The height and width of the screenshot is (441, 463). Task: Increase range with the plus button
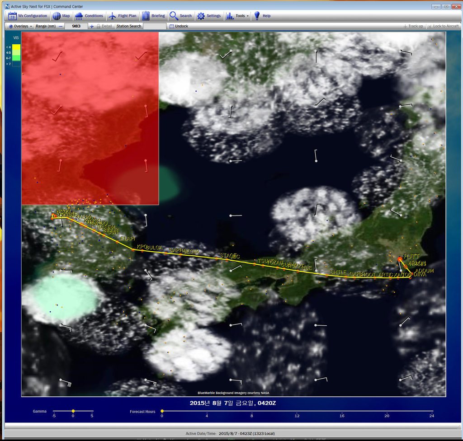92,26
